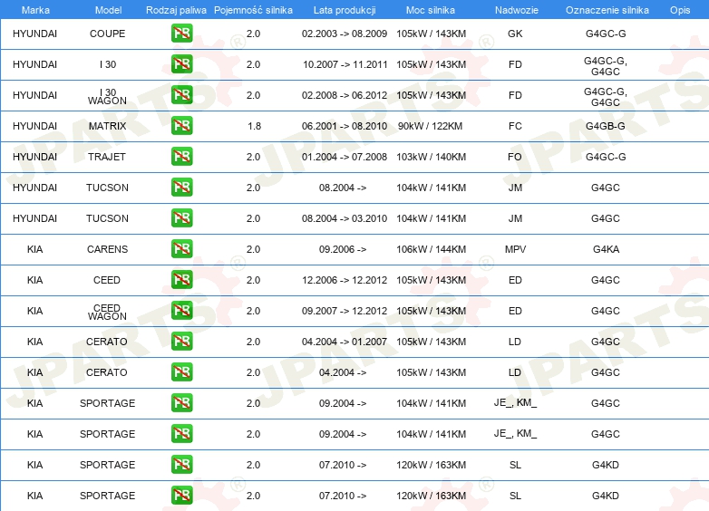
Task: Select the CARENS model cell
Action: tap(107, 249)
